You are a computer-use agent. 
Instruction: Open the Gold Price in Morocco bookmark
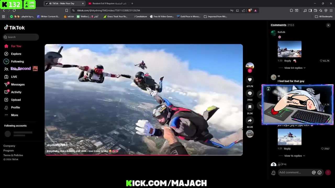click(188, 16)
